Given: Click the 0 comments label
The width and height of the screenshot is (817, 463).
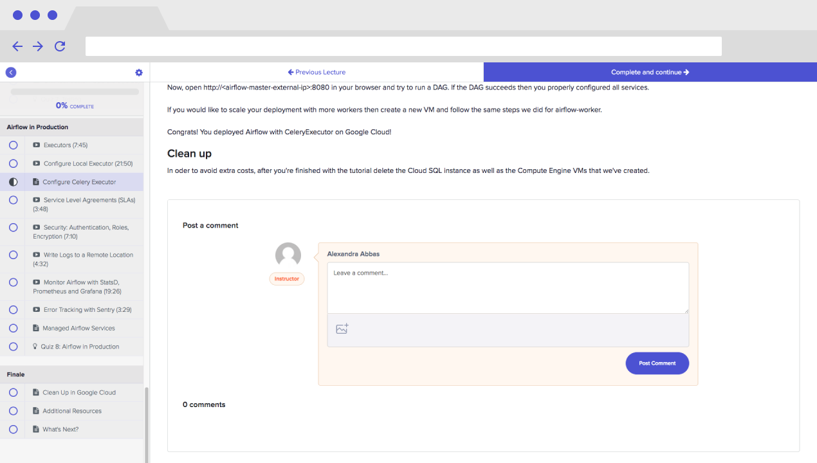Looking at the screenshot, I should tap(204, 404).
